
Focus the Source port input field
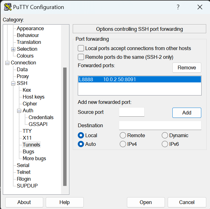132,112
